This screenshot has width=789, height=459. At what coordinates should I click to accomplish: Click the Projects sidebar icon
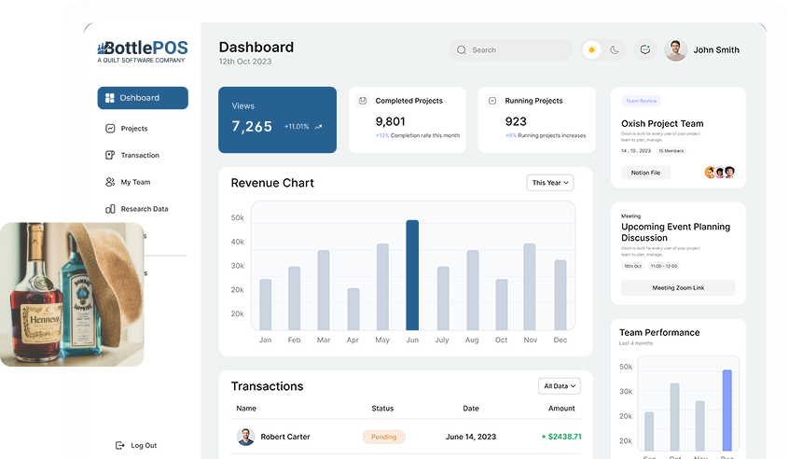(x=110, y=129)
